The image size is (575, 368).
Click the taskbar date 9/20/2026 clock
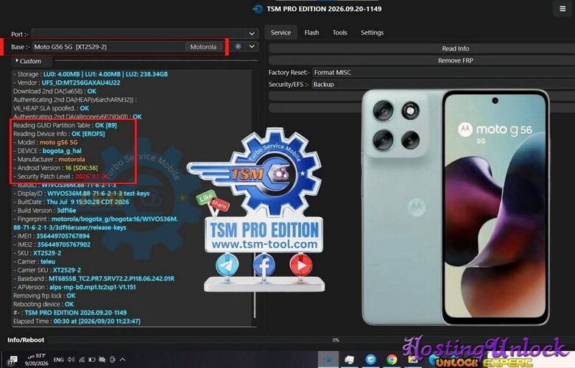(36, 360)
